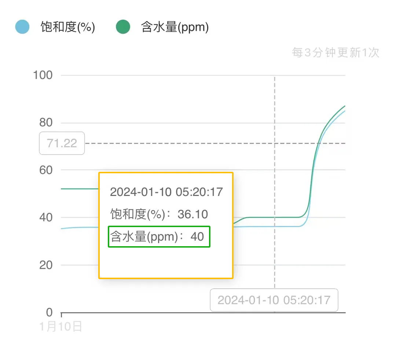Click the x-axis pointer label 2024-01-10 05:20:17
The image size is (396, 348).
(x=274, y=300)
